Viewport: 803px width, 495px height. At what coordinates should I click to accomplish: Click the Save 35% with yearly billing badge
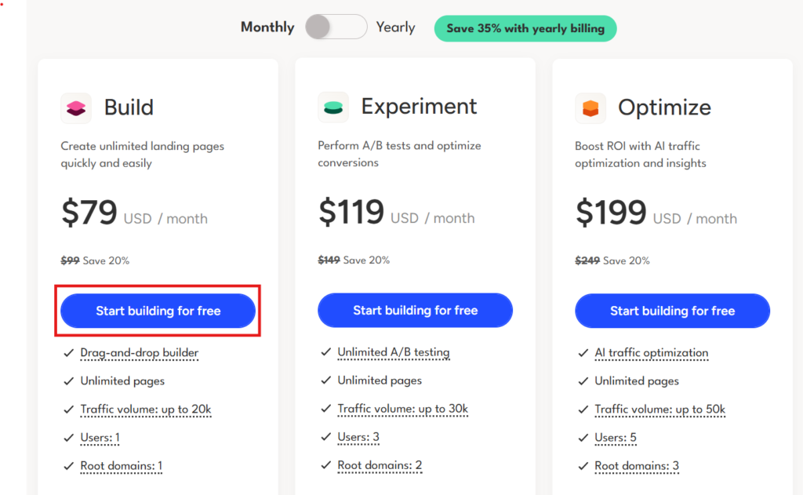point(525,28)
